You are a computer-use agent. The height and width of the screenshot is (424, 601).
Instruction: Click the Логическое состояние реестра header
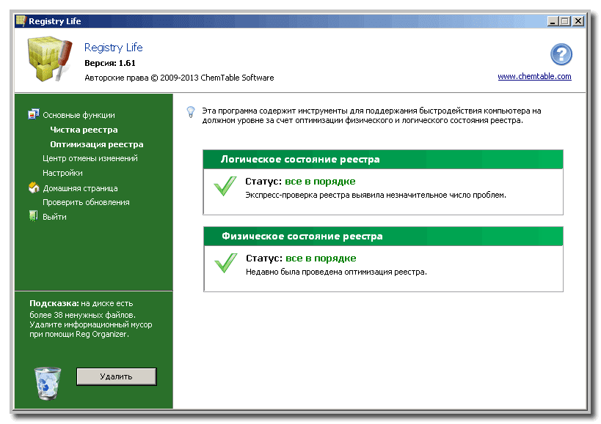(383, 160)
